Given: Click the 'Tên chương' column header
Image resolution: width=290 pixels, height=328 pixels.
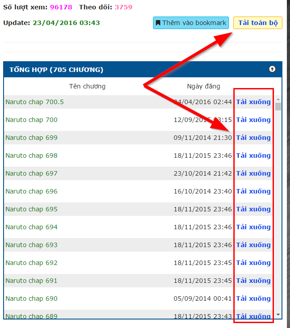Looking at the screenshot, I should (x=87, y=86).
